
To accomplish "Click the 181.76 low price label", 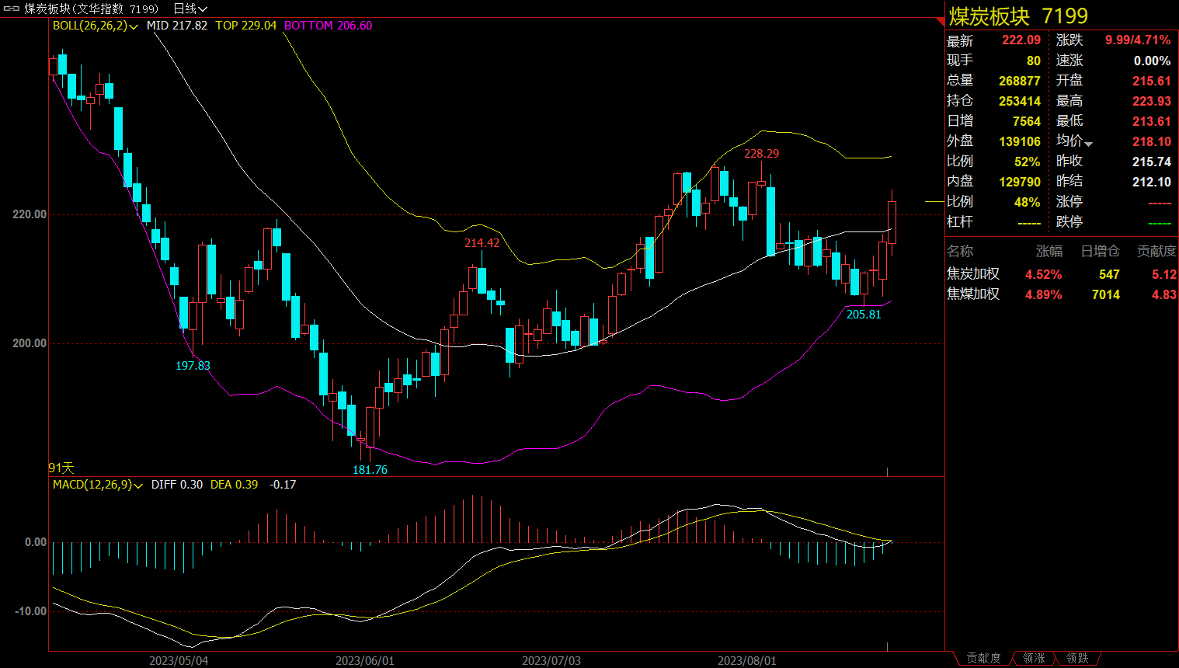I will pyautogui.click(x=370, y=470).
